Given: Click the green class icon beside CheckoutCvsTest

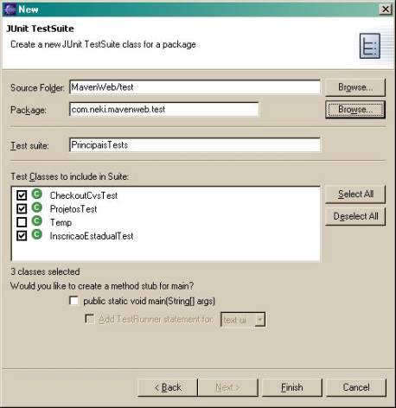Looking at the screenshot, I should click(36, 194).
